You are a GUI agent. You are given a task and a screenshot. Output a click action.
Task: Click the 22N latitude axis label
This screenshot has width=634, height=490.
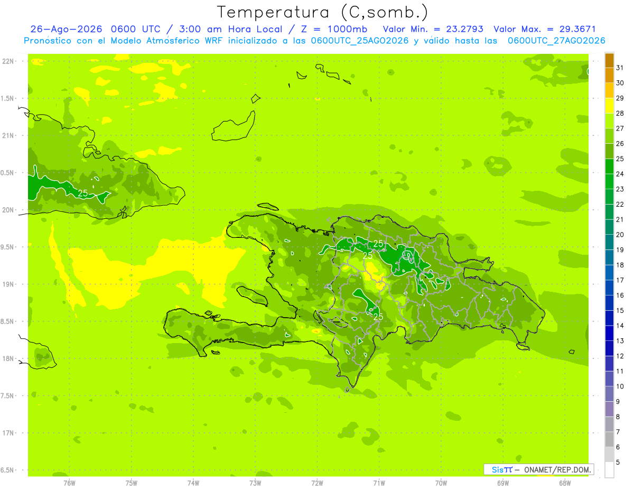(x=8, y=61)
